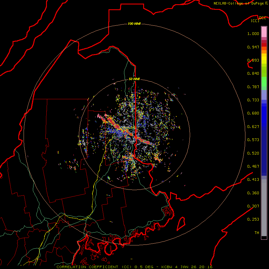Image resolution: width=269 pixels, height=269 pixels.
Task: Click the 0.467 color scale value
Action: click(253, 166)
